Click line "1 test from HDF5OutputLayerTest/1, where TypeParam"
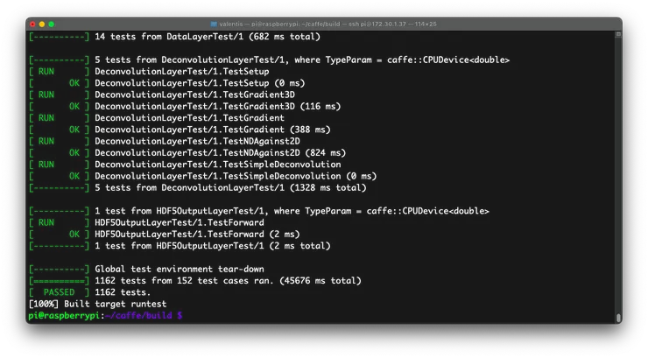 [258, 211]
